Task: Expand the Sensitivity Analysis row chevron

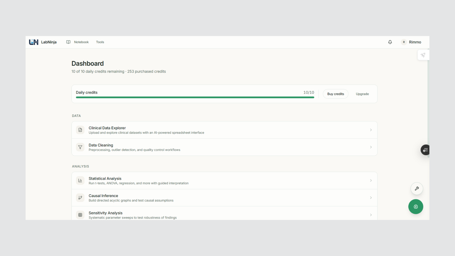Action: (371, 215)
